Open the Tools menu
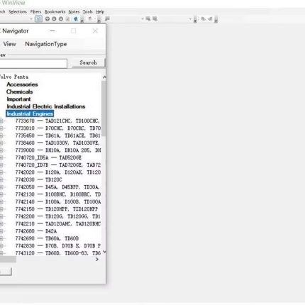Viewport: 305px width, 305px height. point(87,11)
